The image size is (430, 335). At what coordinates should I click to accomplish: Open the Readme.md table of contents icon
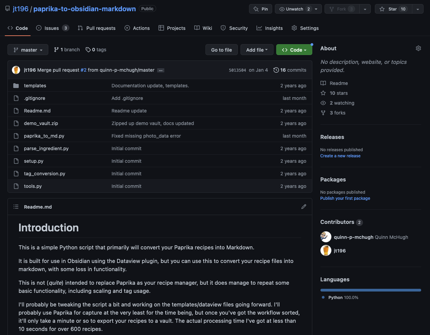coord(16,207)
